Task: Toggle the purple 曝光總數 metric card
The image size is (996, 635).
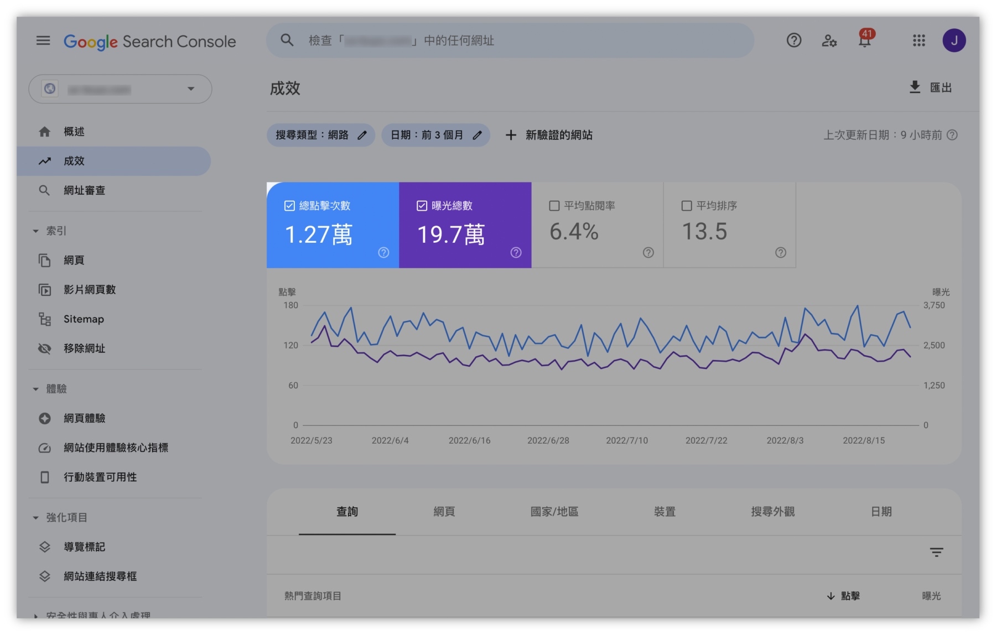Action: [x=465, y=226]
